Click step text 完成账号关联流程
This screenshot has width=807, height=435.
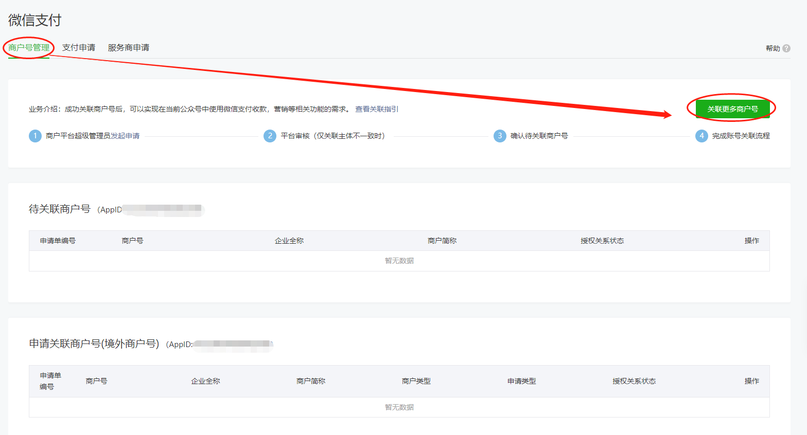coord(741,136)
